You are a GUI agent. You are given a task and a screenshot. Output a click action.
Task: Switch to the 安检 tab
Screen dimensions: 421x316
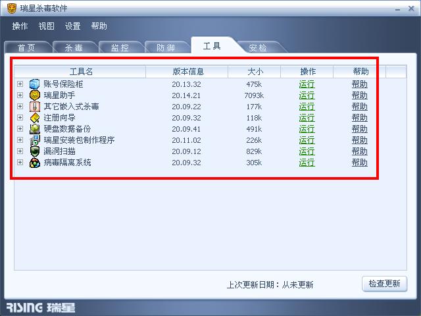[258, 47]
